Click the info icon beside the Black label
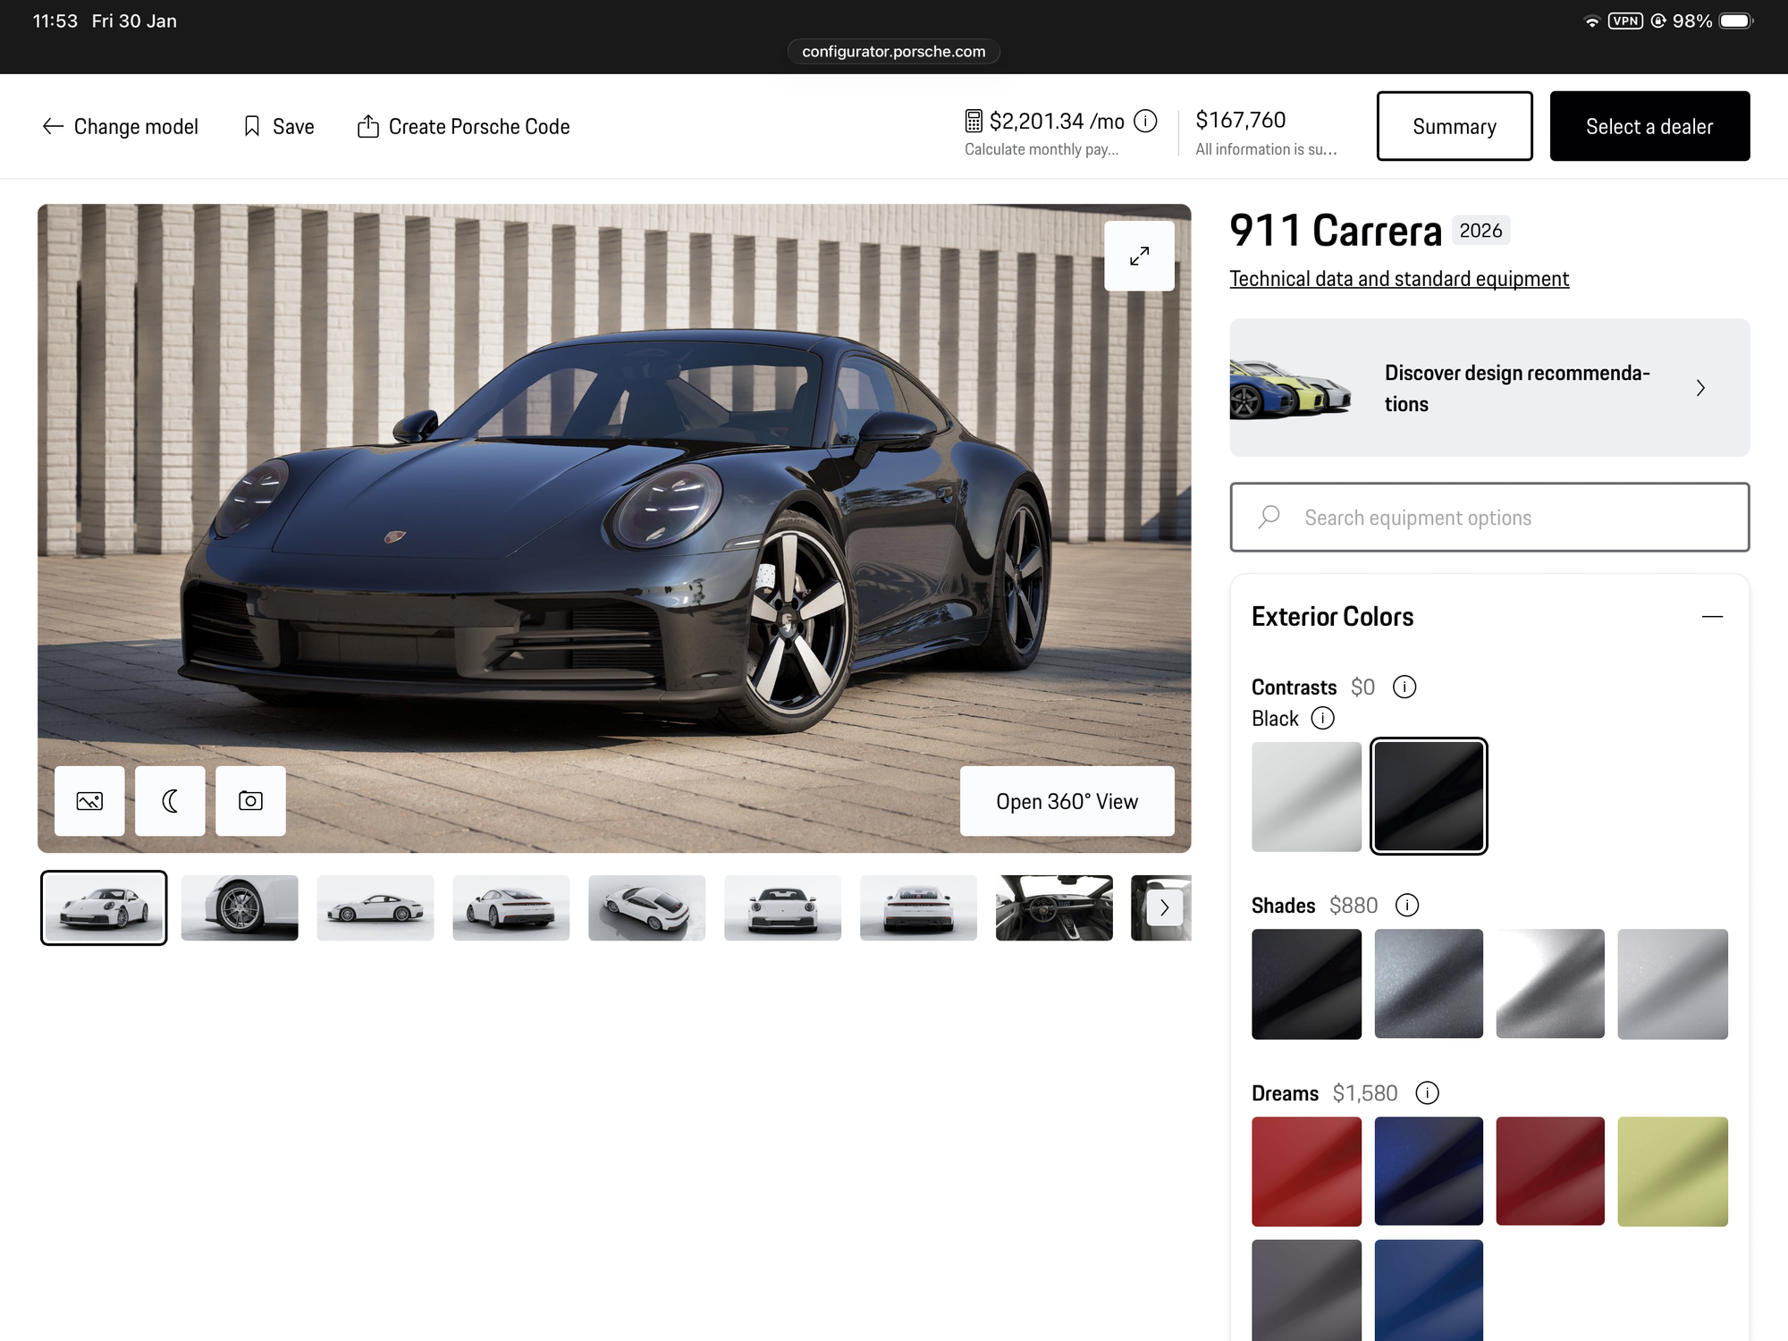The height and width of the screenshot is (1341, 1788). coord(1322,718)
